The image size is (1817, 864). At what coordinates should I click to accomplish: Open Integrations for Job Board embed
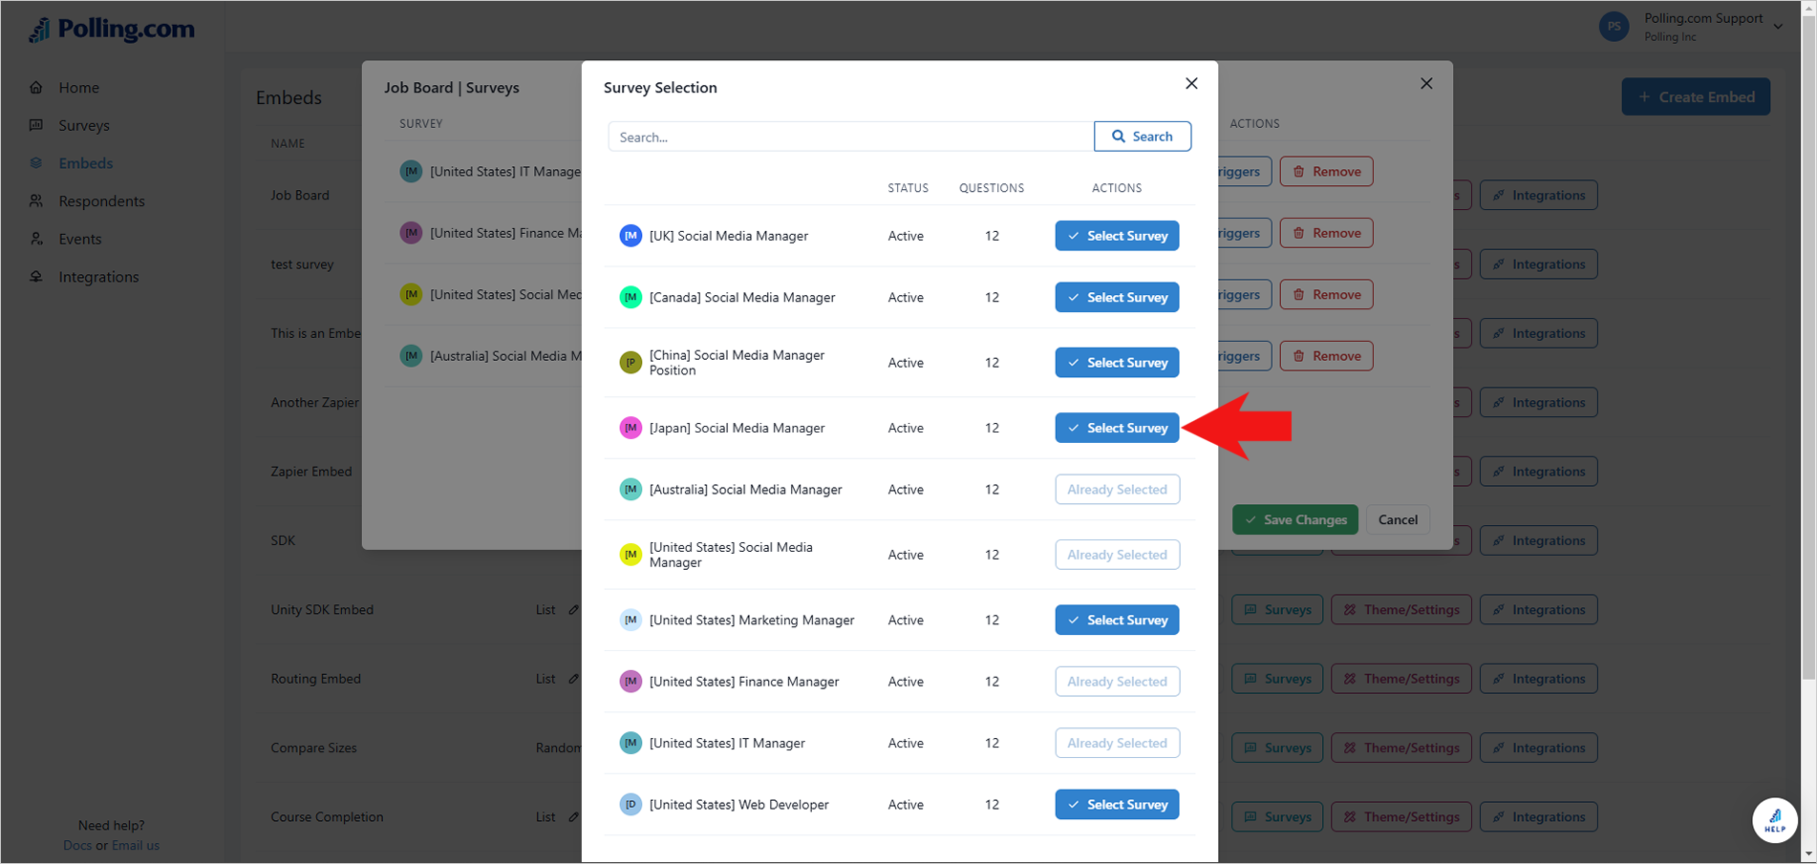point(1538,196)
